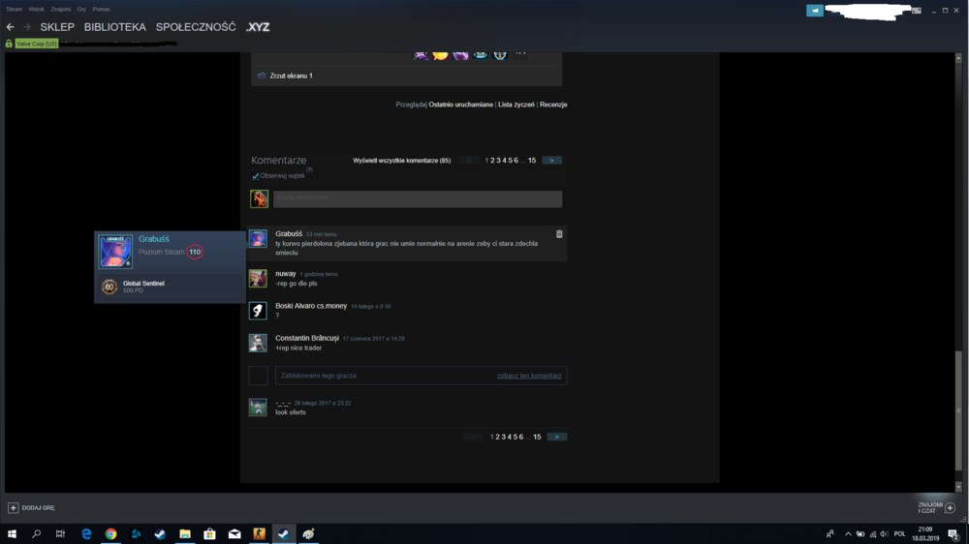Click into the Dodaj komentarz field
This screenshot has height=544, width=969.
(418, 198)
